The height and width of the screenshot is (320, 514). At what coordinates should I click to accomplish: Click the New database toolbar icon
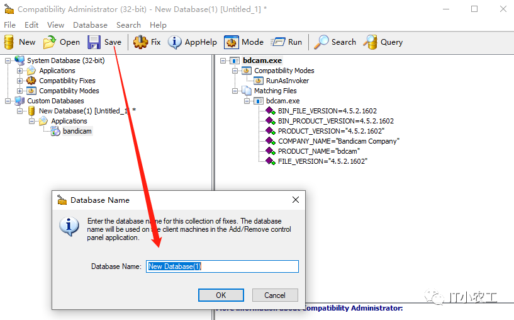(x=9, y=42)
